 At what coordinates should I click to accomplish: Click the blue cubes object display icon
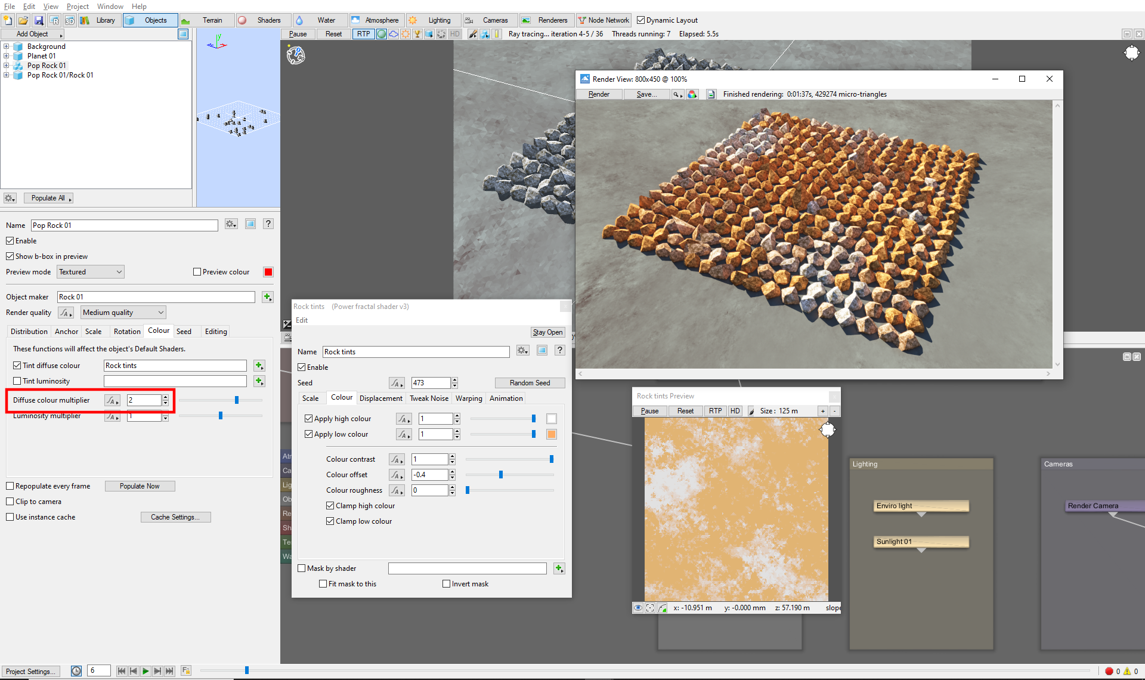coord(485,34)
